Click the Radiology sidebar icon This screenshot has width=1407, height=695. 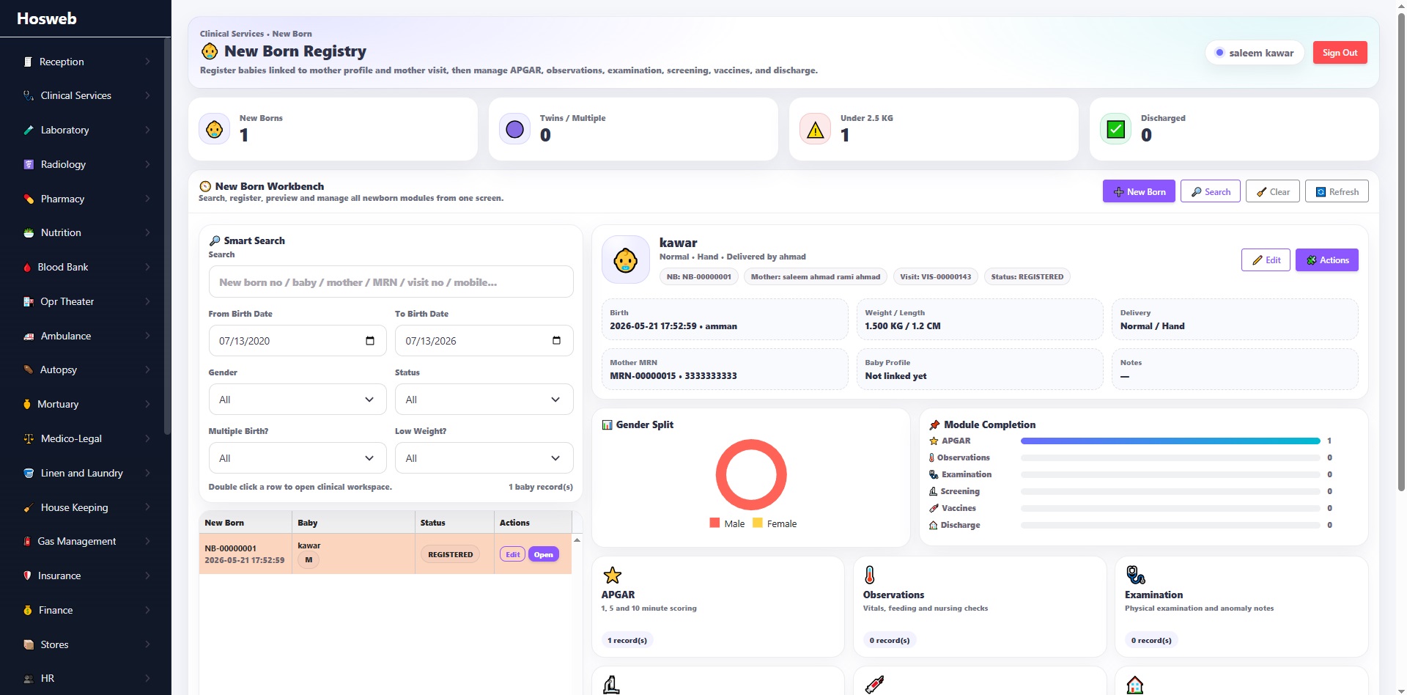click(29, 164)
